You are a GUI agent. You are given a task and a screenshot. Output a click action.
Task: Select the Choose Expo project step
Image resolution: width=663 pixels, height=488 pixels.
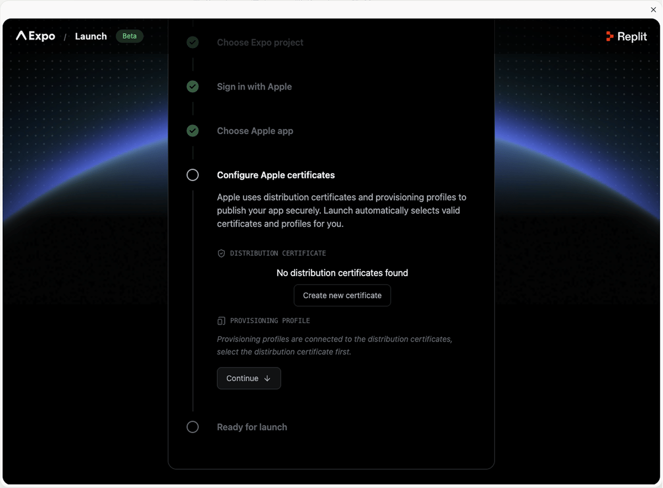click(260, 43)
